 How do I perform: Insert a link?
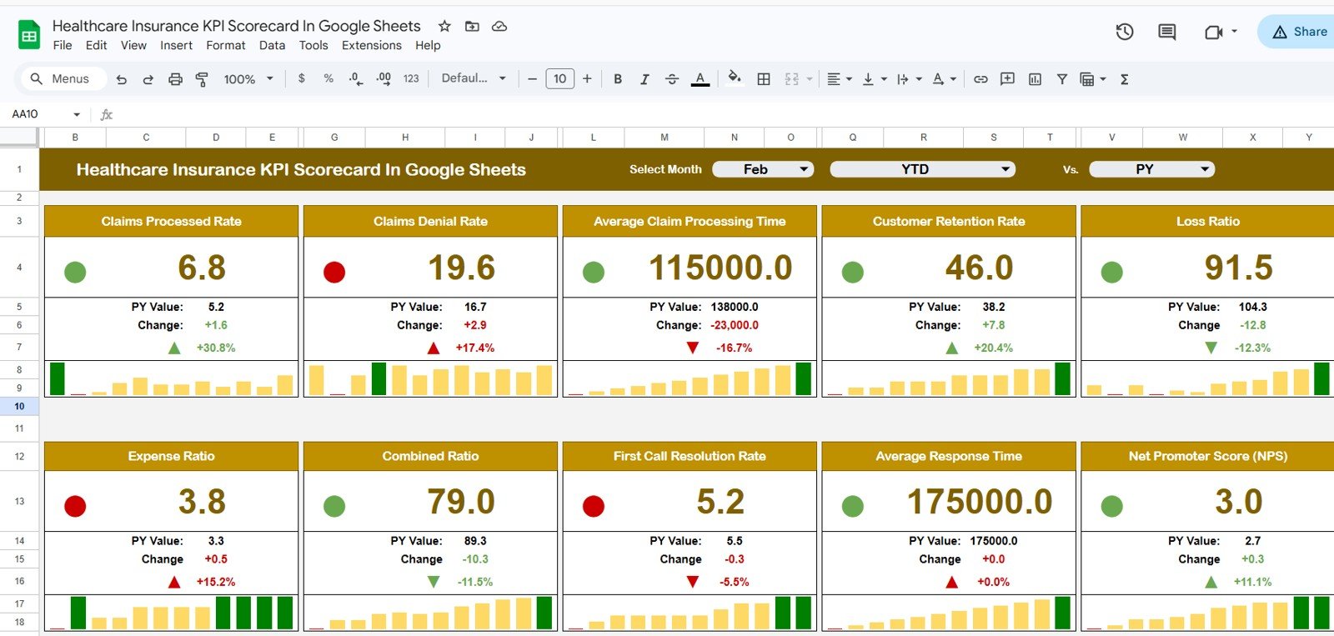click(x=980, y=79)
